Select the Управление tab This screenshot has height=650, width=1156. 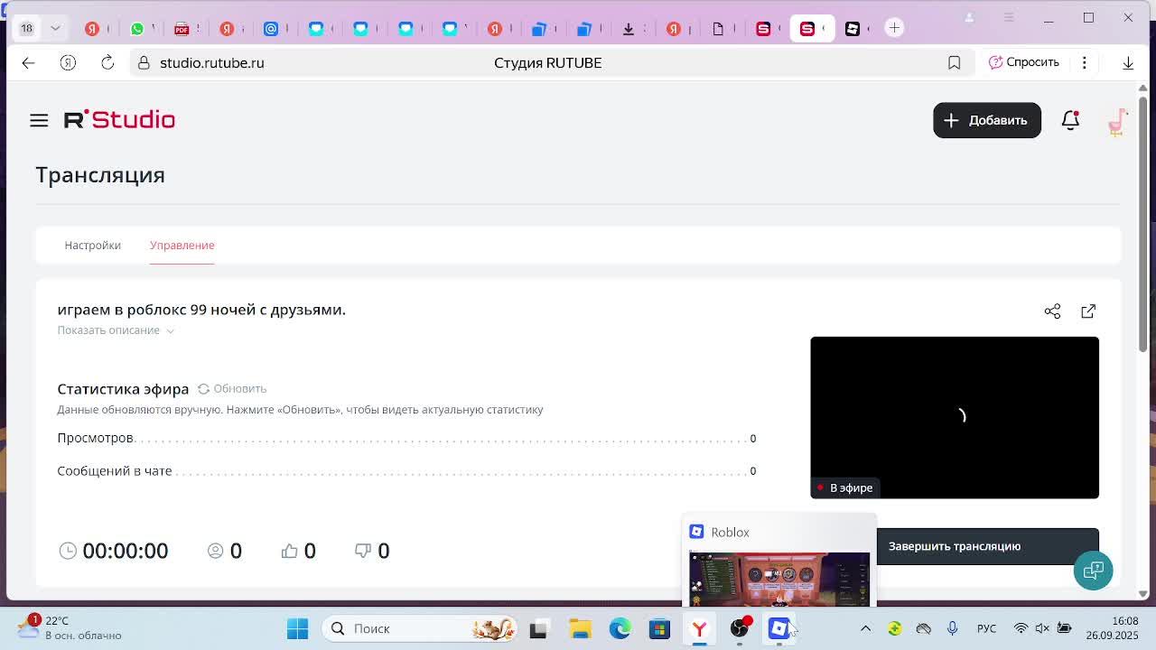pos(182,246)
